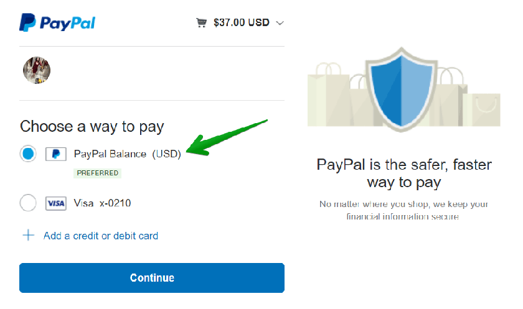Screen dimensions: 523x309
Task: Open the $37.00 USD order summary
Action: (242, 23)
